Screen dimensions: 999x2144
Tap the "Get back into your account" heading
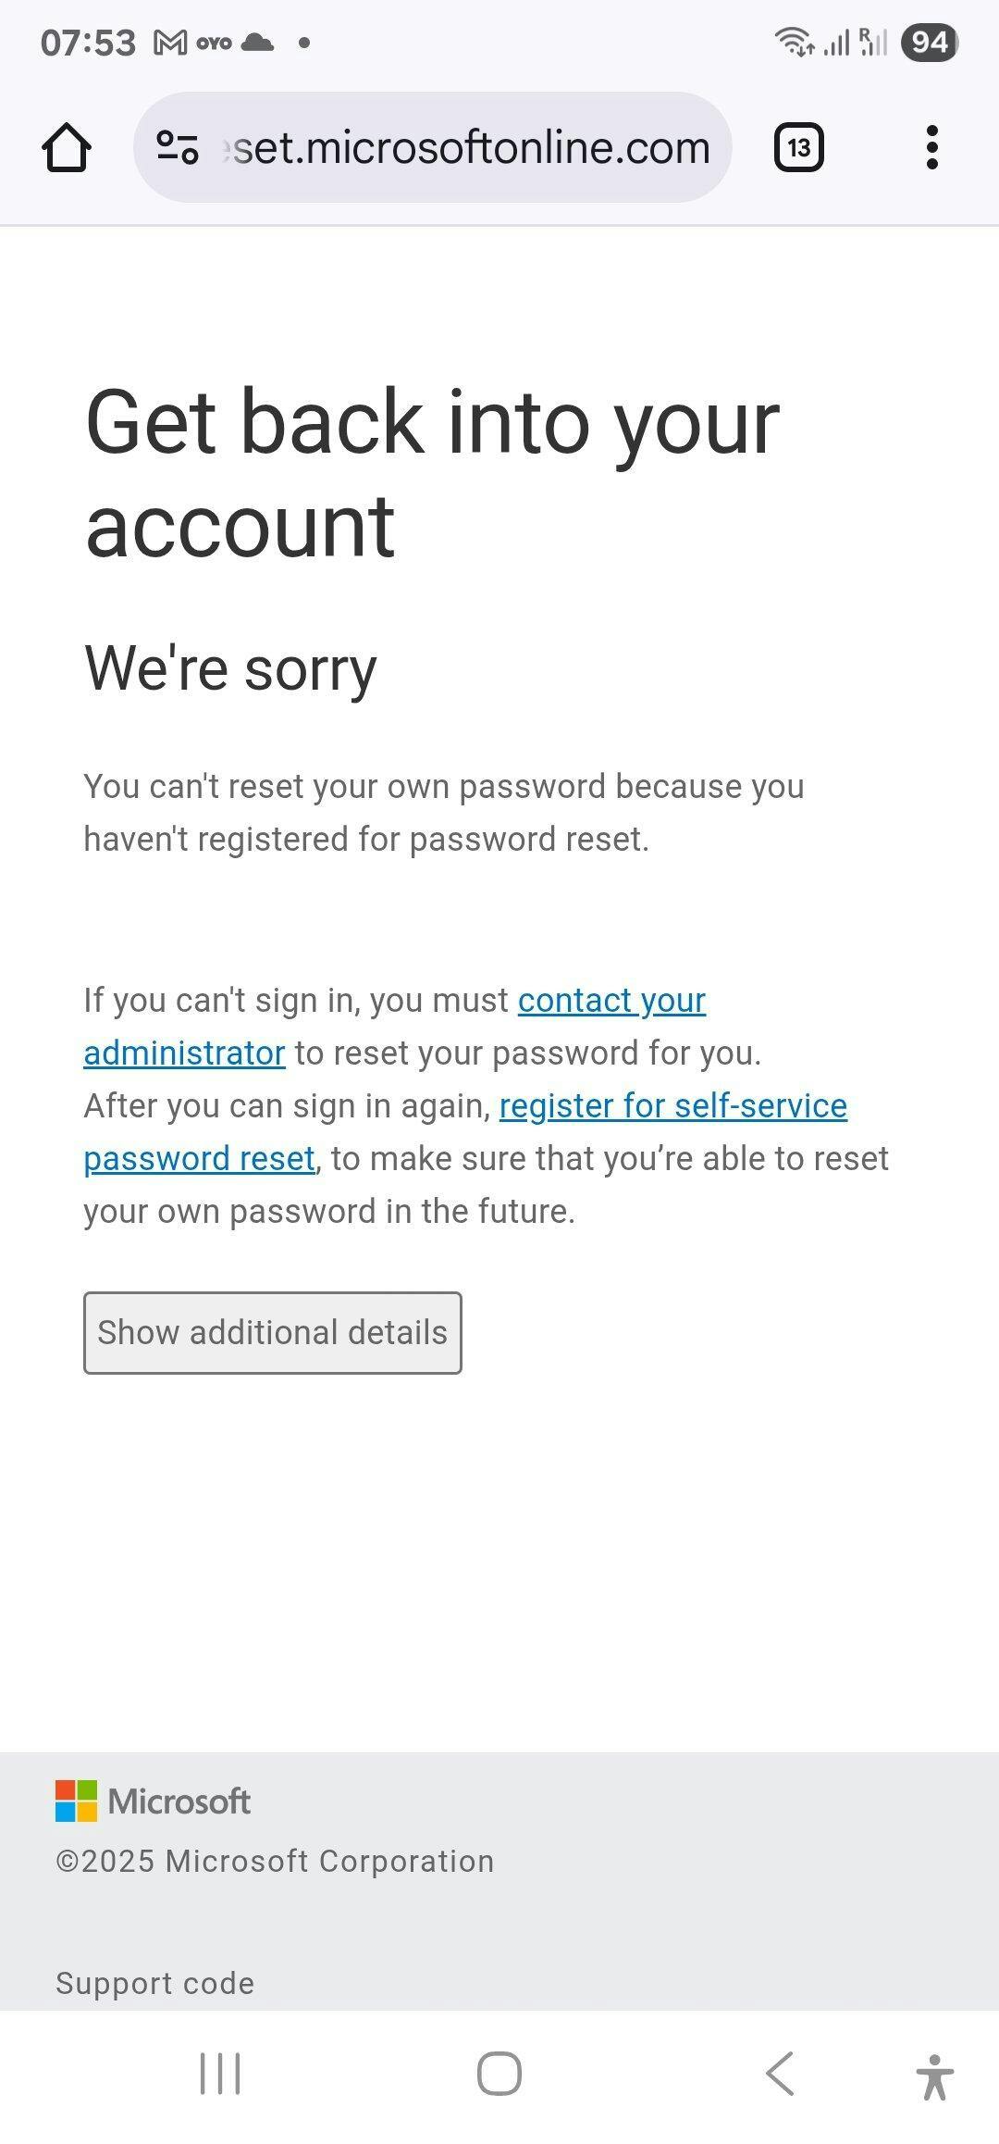(x=432, y=473)
